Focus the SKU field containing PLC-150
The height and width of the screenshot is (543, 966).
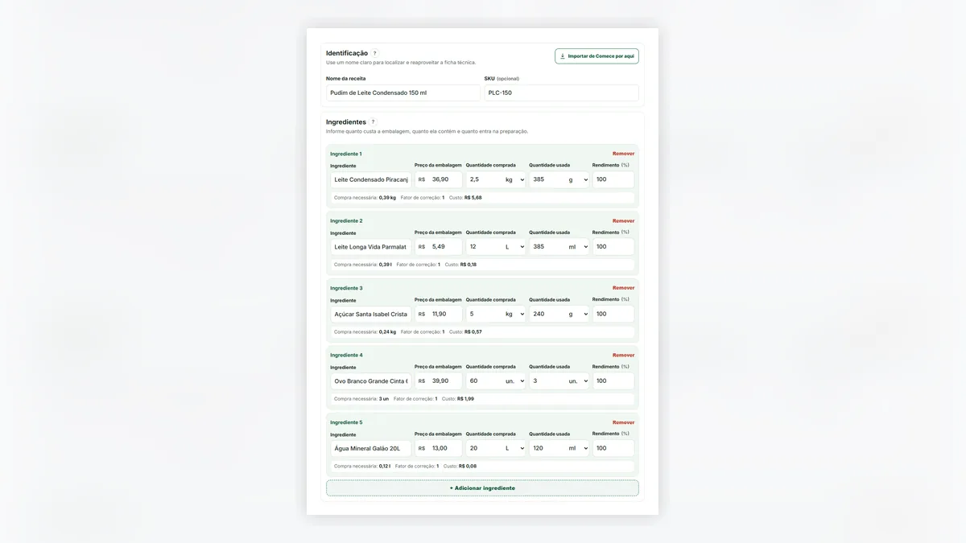[x=562, y=93]
